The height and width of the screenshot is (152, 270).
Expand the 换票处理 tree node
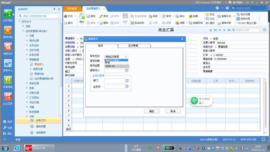tap(31, 69)
